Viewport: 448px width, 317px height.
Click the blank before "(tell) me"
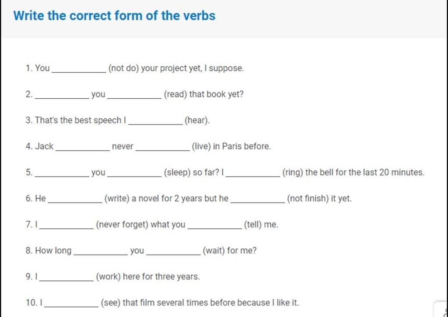coord(215,225)
